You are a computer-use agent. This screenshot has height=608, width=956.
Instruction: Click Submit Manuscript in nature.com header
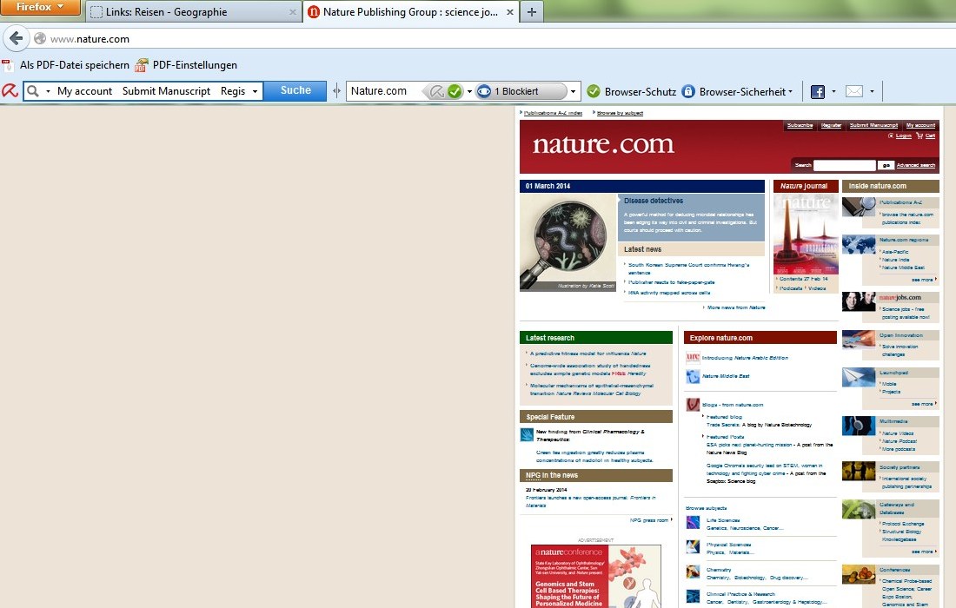(873, 125)
